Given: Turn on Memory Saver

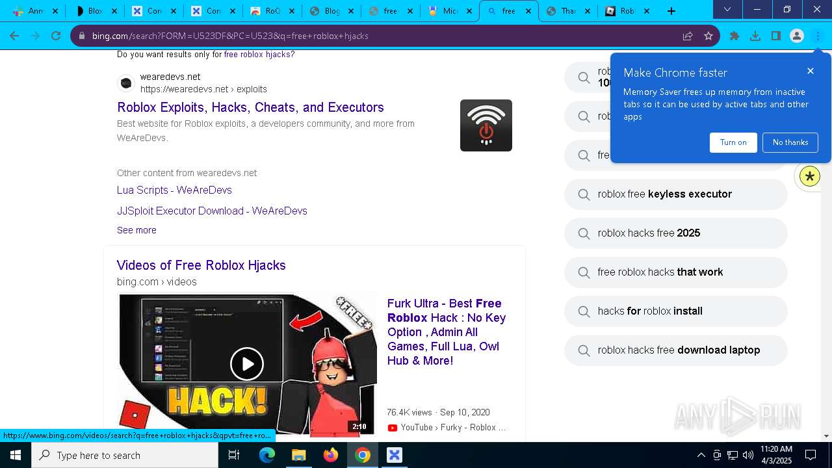Looking at the screenshot, I should point(733,142).
